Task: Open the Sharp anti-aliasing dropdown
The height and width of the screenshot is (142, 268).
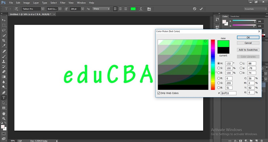Action: (101, 9)
